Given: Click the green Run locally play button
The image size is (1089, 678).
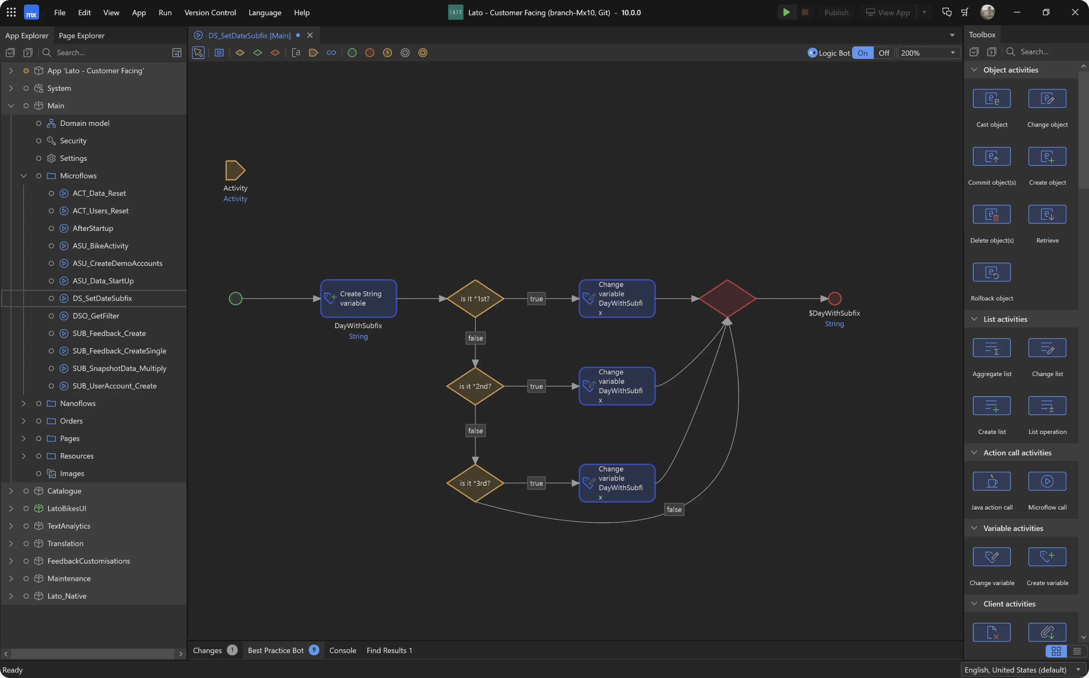Looking at the screenshot, I should point(786,12).
